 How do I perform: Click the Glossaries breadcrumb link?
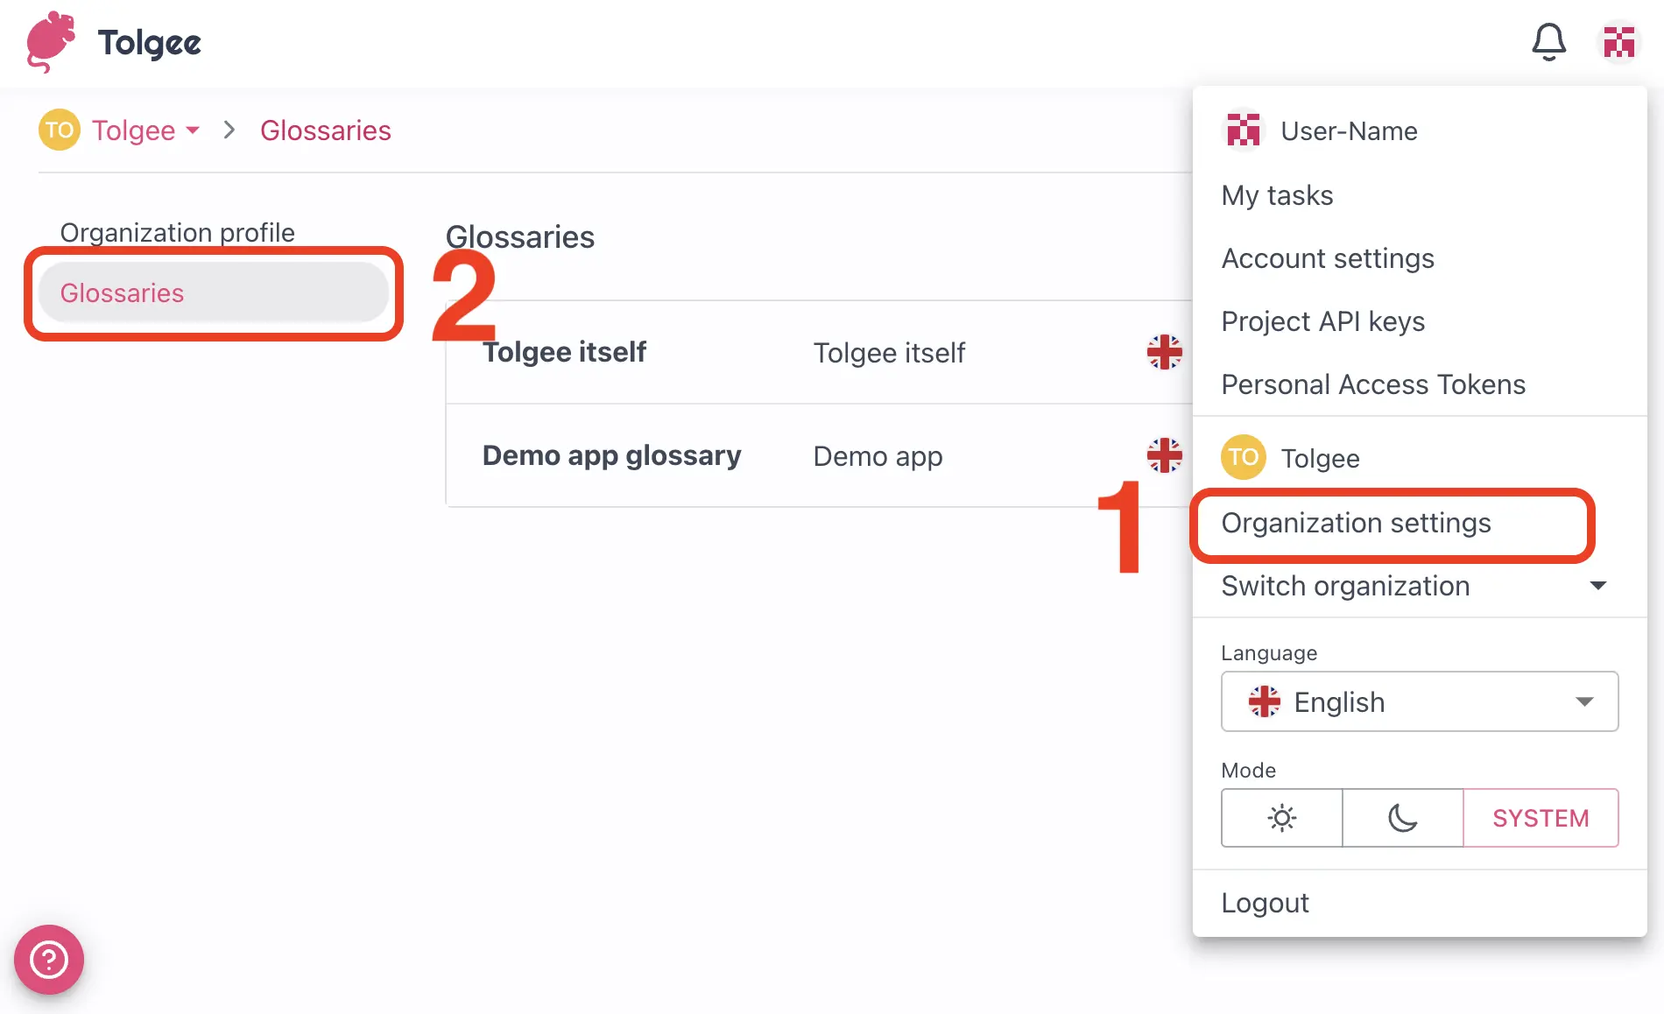click(325, 130)
